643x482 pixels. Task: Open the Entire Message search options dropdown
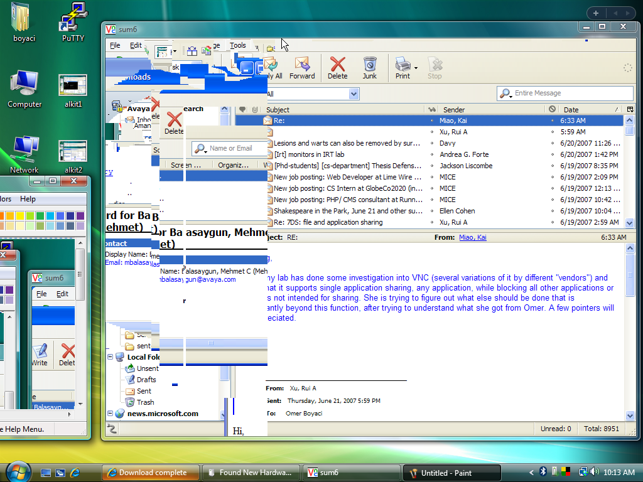pos(506,94)
